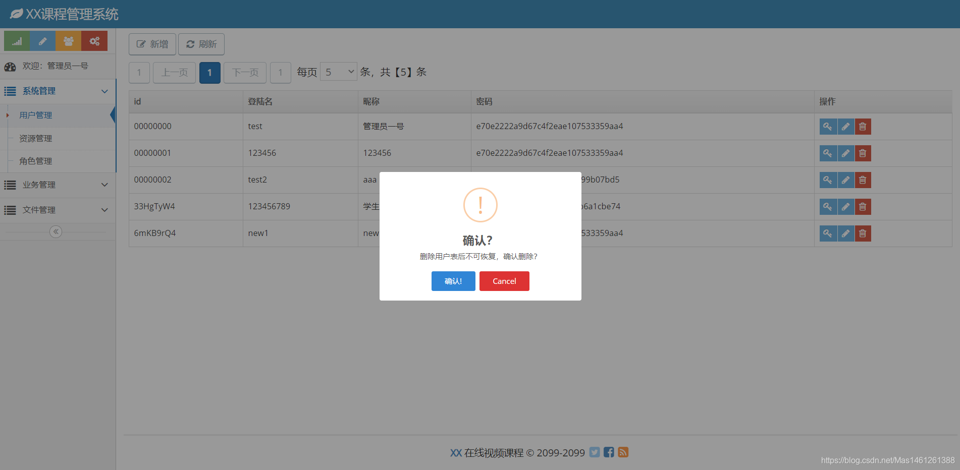Collapse the sidebar with the double-chevron icon
The width and height of the screenshot is (960, 470).
56,231
